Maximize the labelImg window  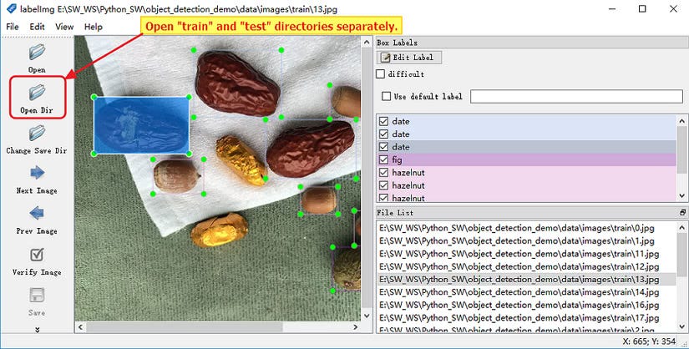[642, 9]
